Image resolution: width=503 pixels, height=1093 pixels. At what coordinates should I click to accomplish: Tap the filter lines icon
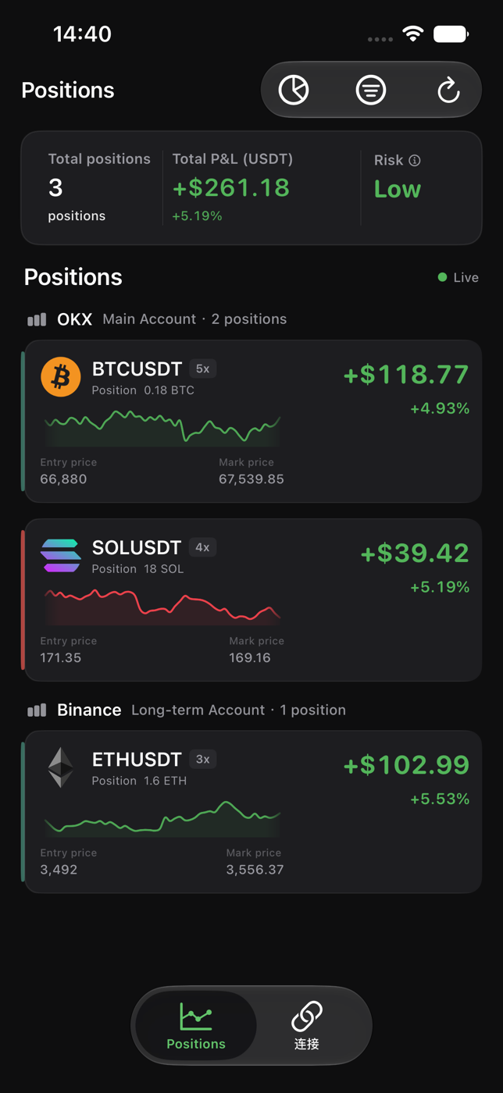coord(371,90)
